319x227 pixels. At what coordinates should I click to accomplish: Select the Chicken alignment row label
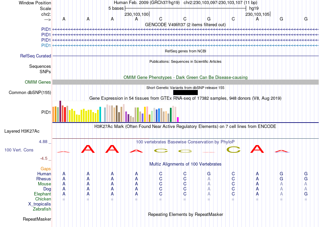click(43, 199)
